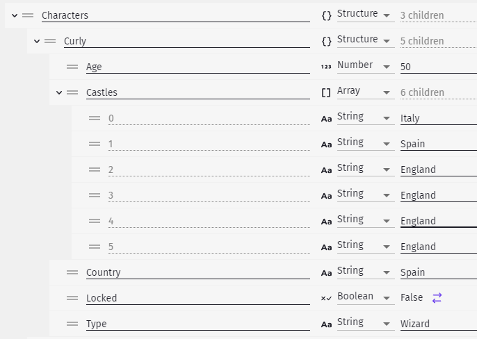
Task: Collapse the Castles array node
Action: coord(59,92)
